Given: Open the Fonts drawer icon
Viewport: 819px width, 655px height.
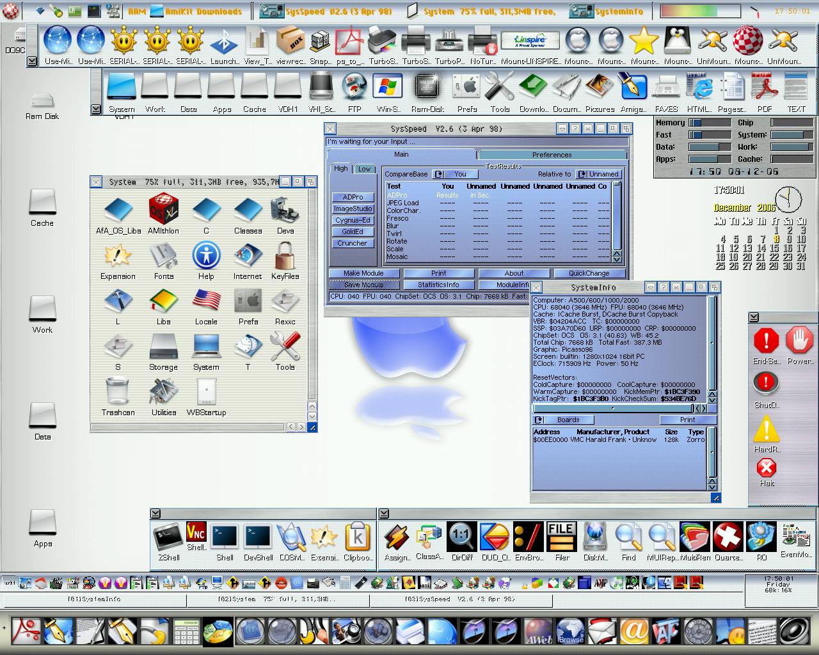Looking at the screenshot, I should click(163, 256).
